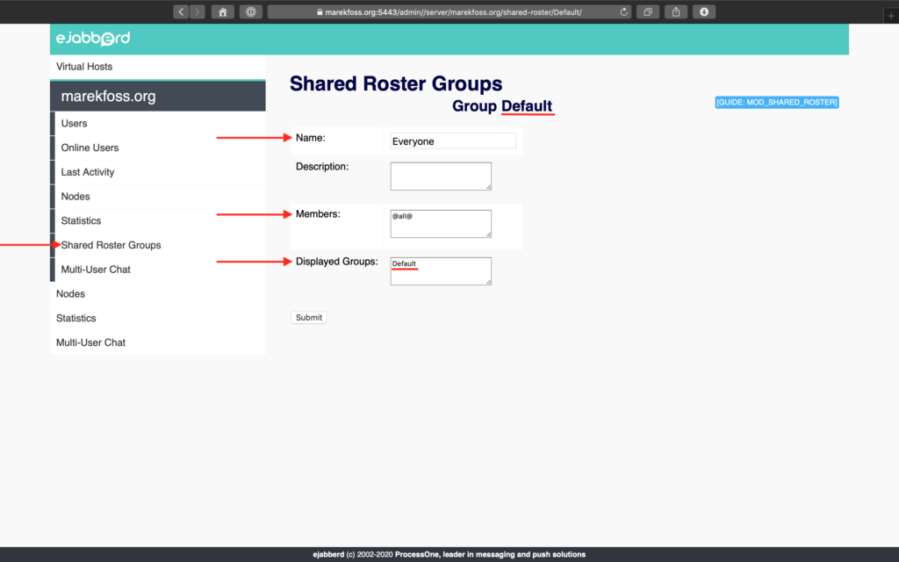
Task: Go to Online Users page
Action: point(90,148)
